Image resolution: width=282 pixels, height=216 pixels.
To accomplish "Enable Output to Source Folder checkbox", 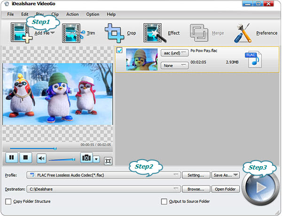I will (164, 201).
